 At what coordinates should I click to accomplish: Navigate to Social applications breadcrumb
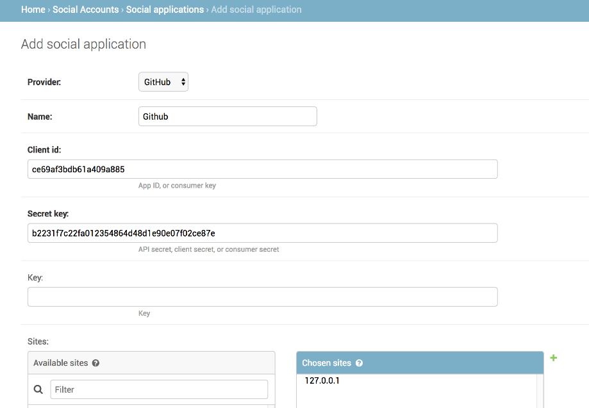165,10
